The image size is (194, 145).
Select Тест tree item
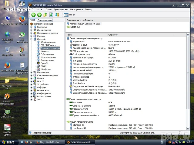coord(39,99)
